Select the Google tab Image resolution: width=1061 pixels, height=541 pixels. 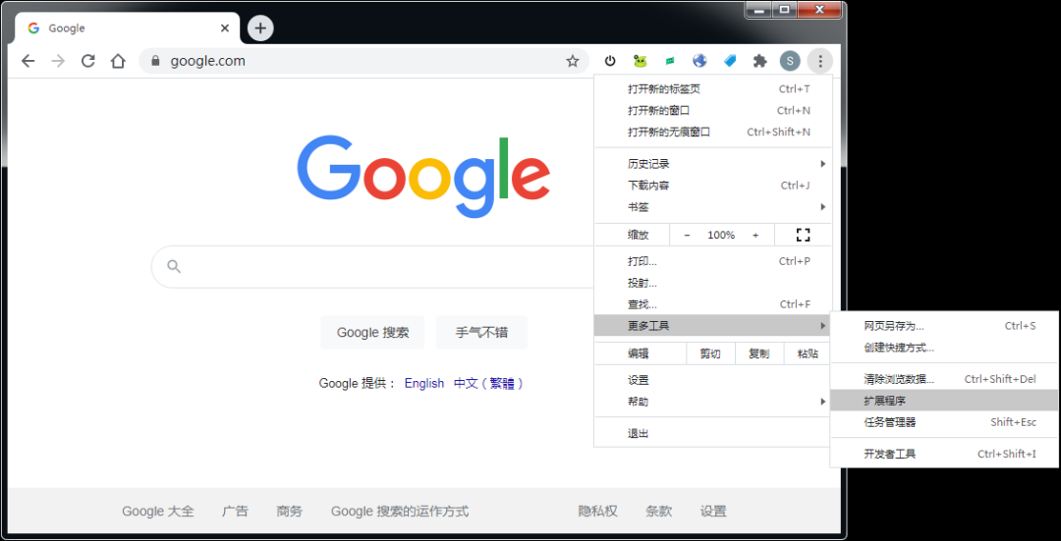coord(127,28)
